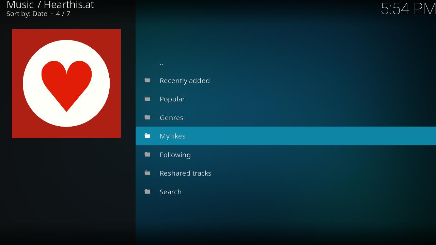Screen dimensions: 436x245
Task: Click the folder icon next to Reshared tracks
Action: coord(147,173)
